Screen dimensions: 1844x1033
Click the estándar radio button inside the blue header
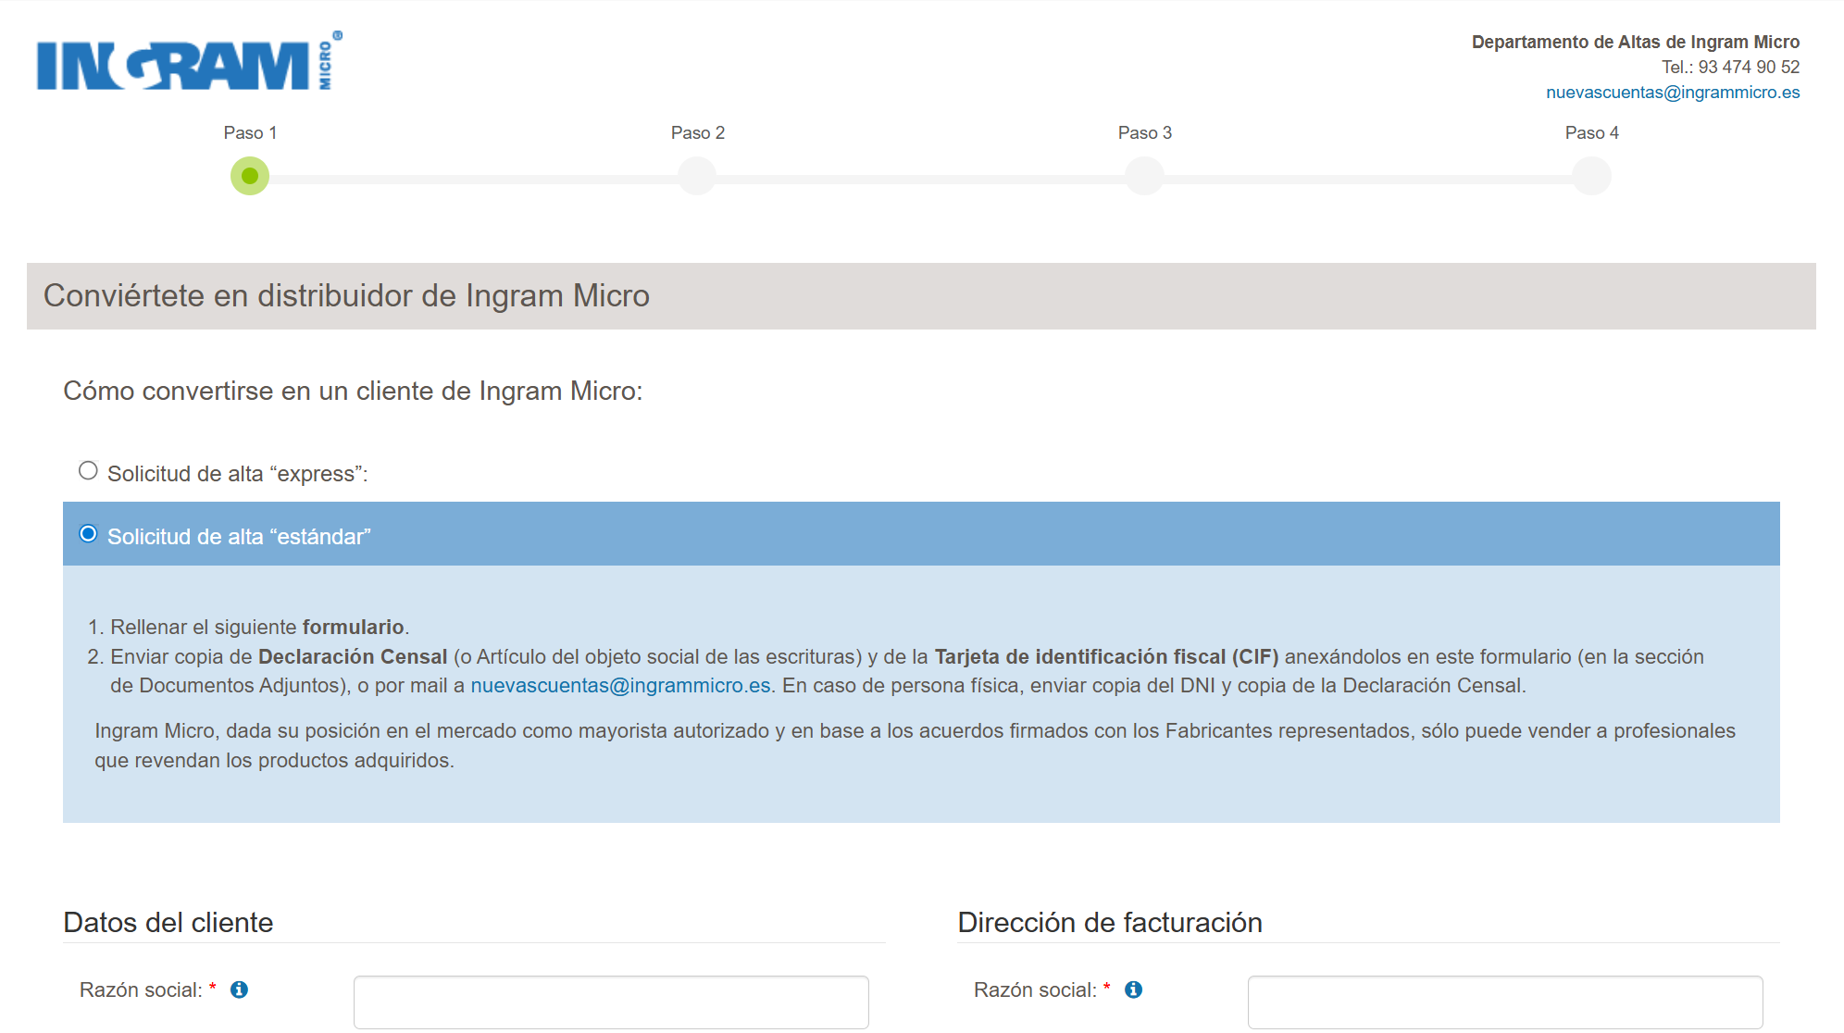click(x=88, y=533)
